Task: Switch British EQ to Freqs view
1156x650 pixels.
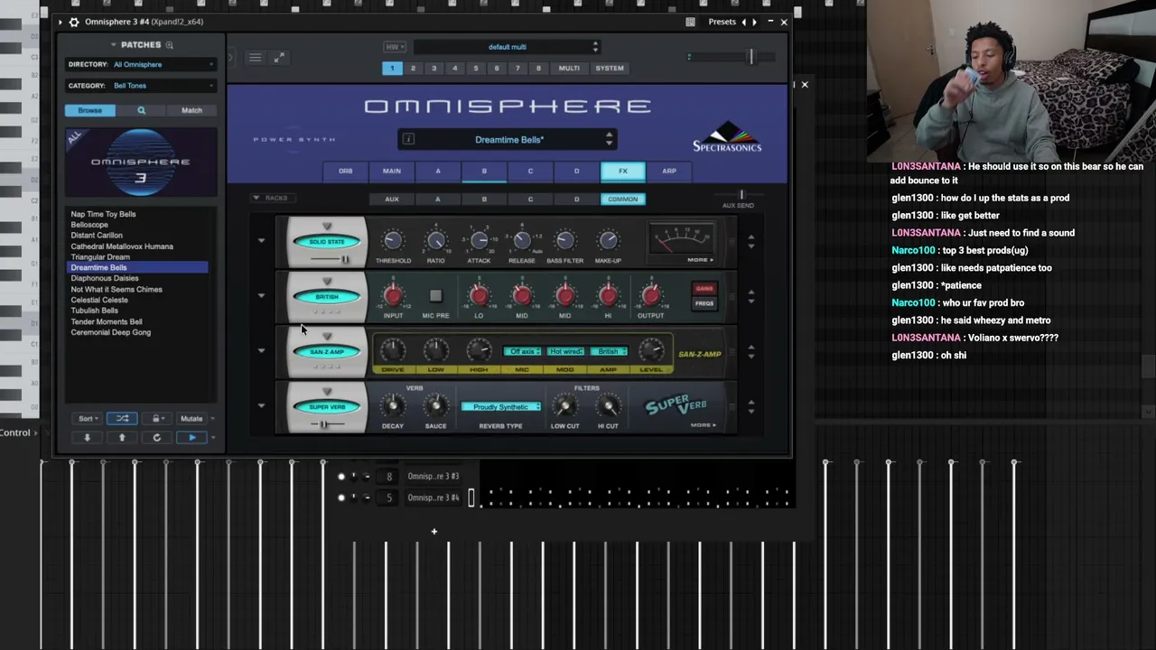Action: tap(704, 303)
